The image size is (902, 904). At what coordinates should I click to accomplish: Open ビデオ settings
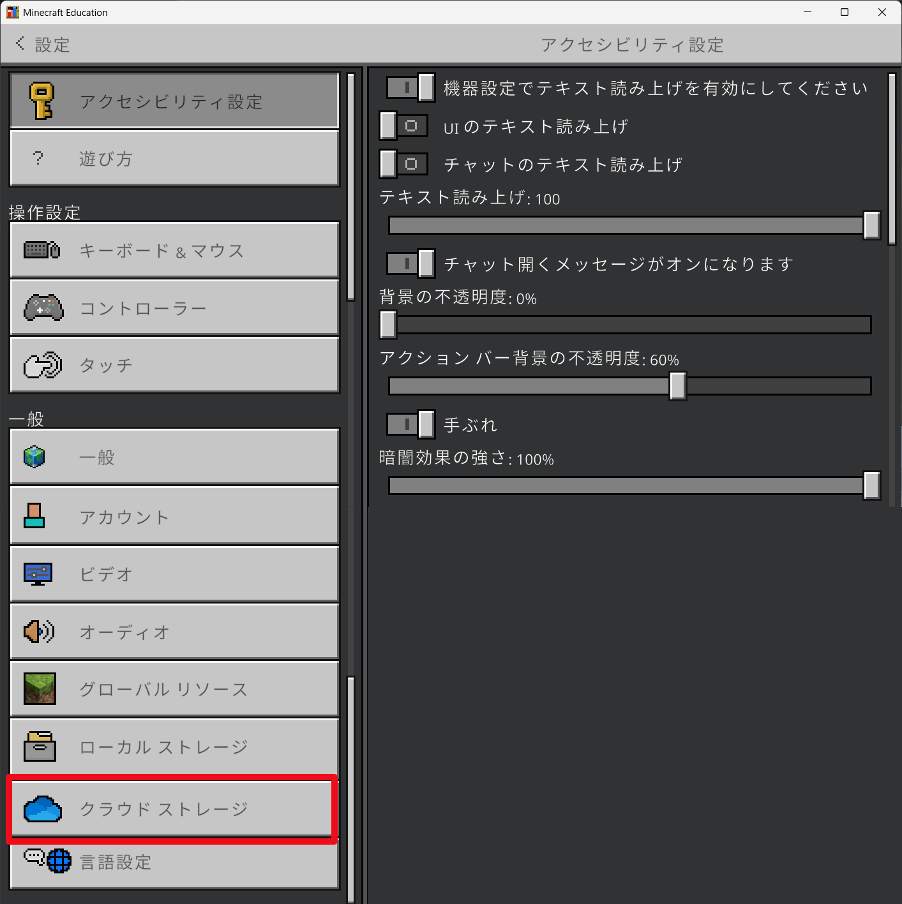tap(174, 574)
